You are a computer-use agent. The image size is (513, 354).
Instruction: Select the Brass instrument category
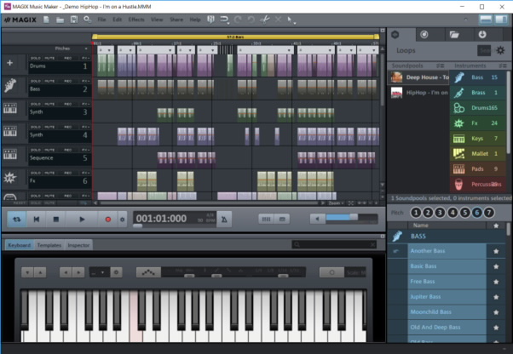click(478, 93)
